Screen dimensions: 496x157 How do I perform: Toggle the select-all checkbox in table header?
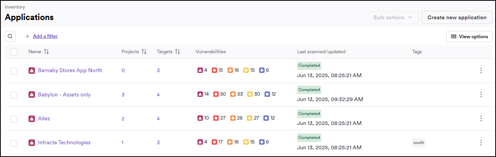click(14, 52)
